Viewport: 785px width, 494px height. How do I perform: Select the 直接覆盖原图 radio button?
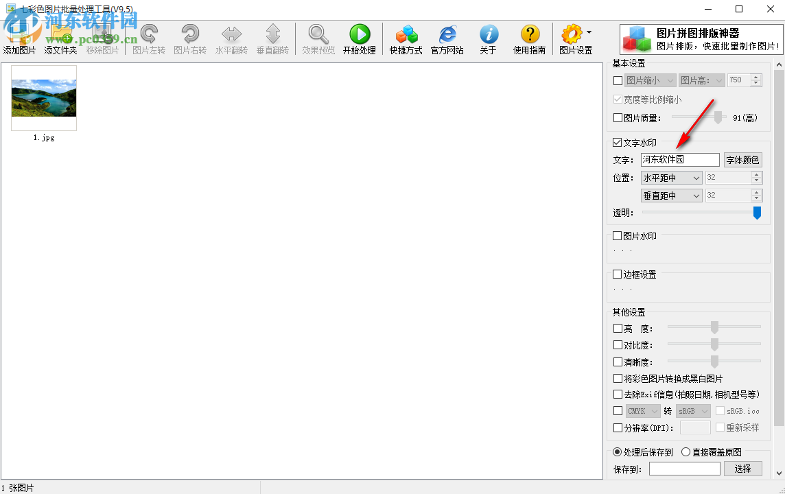(x=686, y=452)
